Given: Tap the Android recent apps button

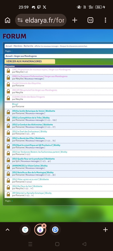Looking at the screenshot, I should click(30, 244).
